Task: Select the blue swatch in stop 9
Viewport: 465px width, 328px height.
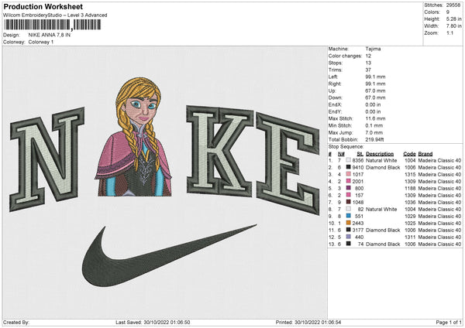Action: coord(348,216)
